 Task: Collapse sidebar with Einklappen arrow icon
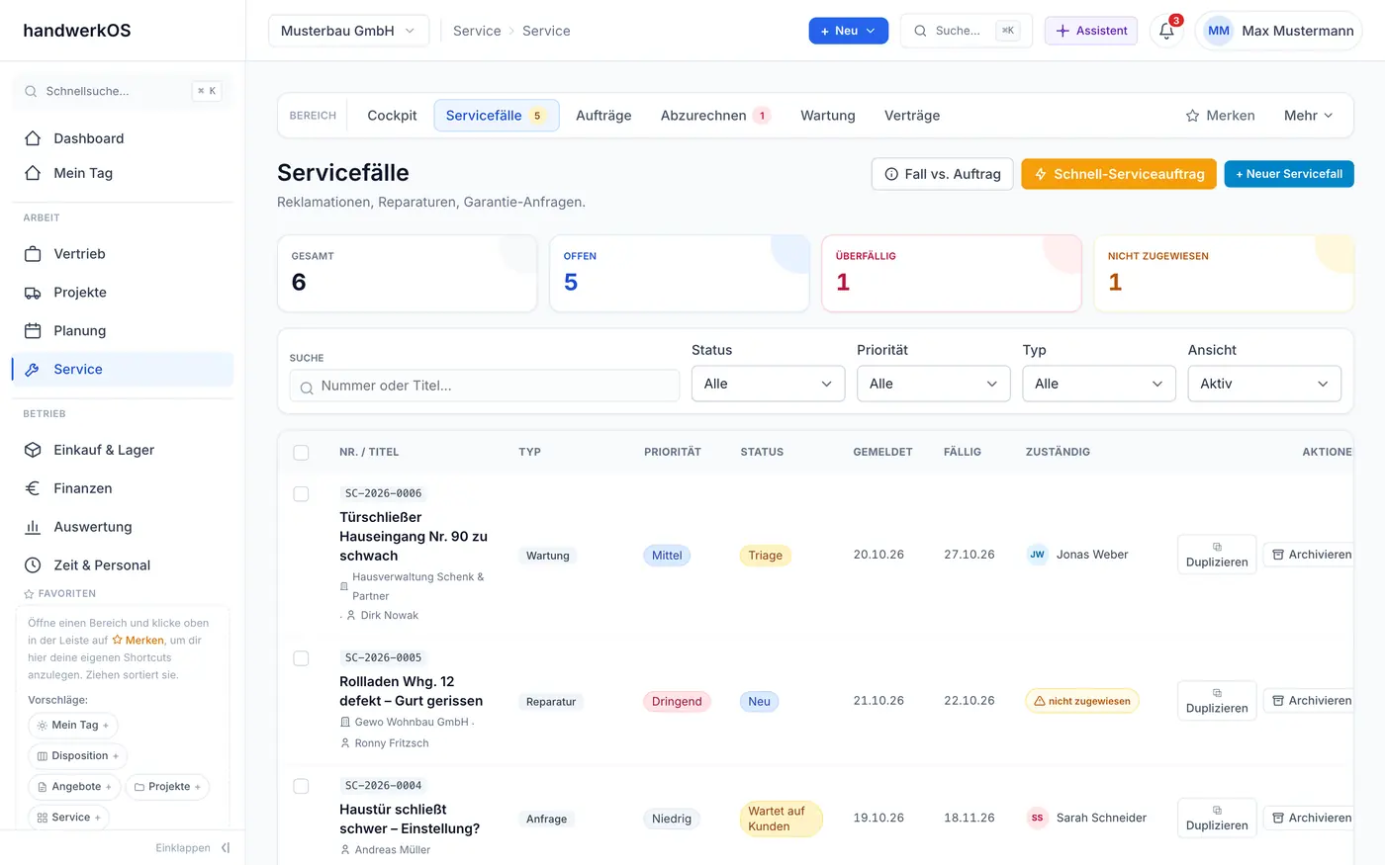click(x=226, y=848)
